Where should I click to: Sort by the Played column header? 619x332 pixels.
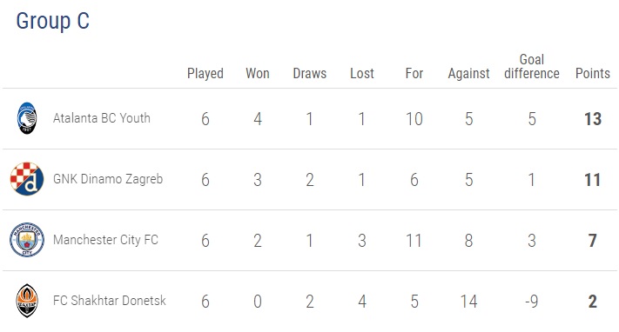click(205, 74)
